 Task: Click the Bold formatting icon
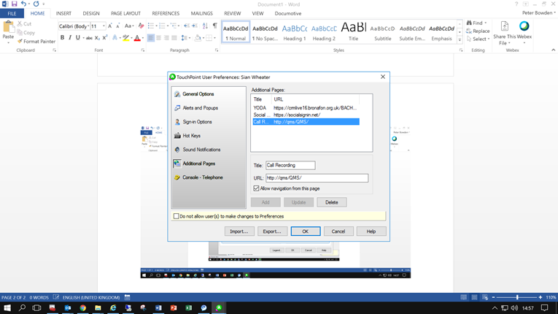coord(62,38)
